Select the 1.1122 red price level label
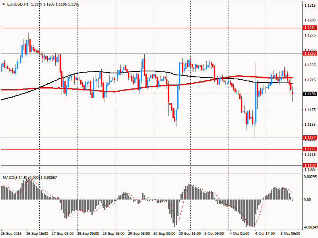 pos(310,149)
